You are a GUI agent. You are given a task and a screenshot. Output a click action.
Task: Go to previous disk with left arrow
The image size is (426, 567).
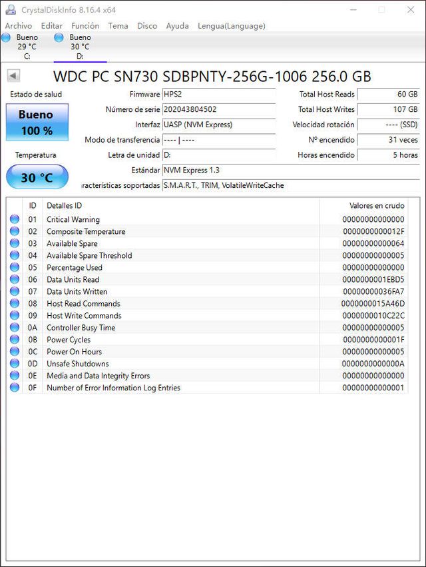(x=13, y=76)
